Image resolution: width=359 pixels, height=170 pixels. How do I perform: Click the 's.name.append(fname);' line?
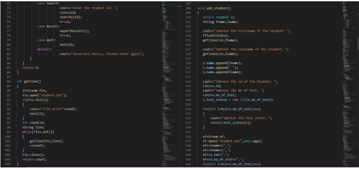(222, 72)
